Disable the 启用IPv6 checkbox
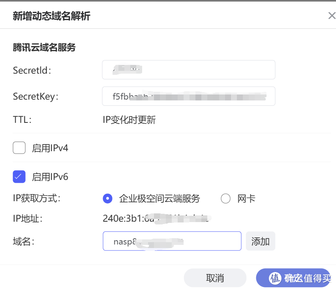The image size is (336, 289). coord(19,177)
